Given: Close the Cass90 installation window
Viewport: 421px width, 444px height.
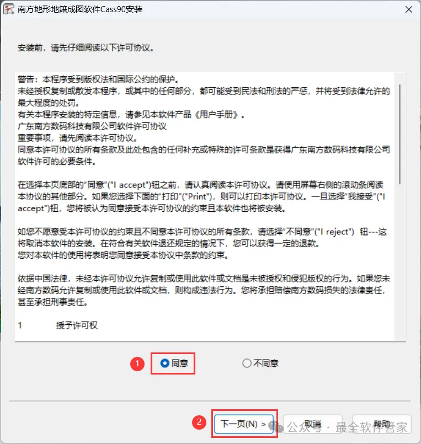Looking at the screenshot, I should (408, 9).
